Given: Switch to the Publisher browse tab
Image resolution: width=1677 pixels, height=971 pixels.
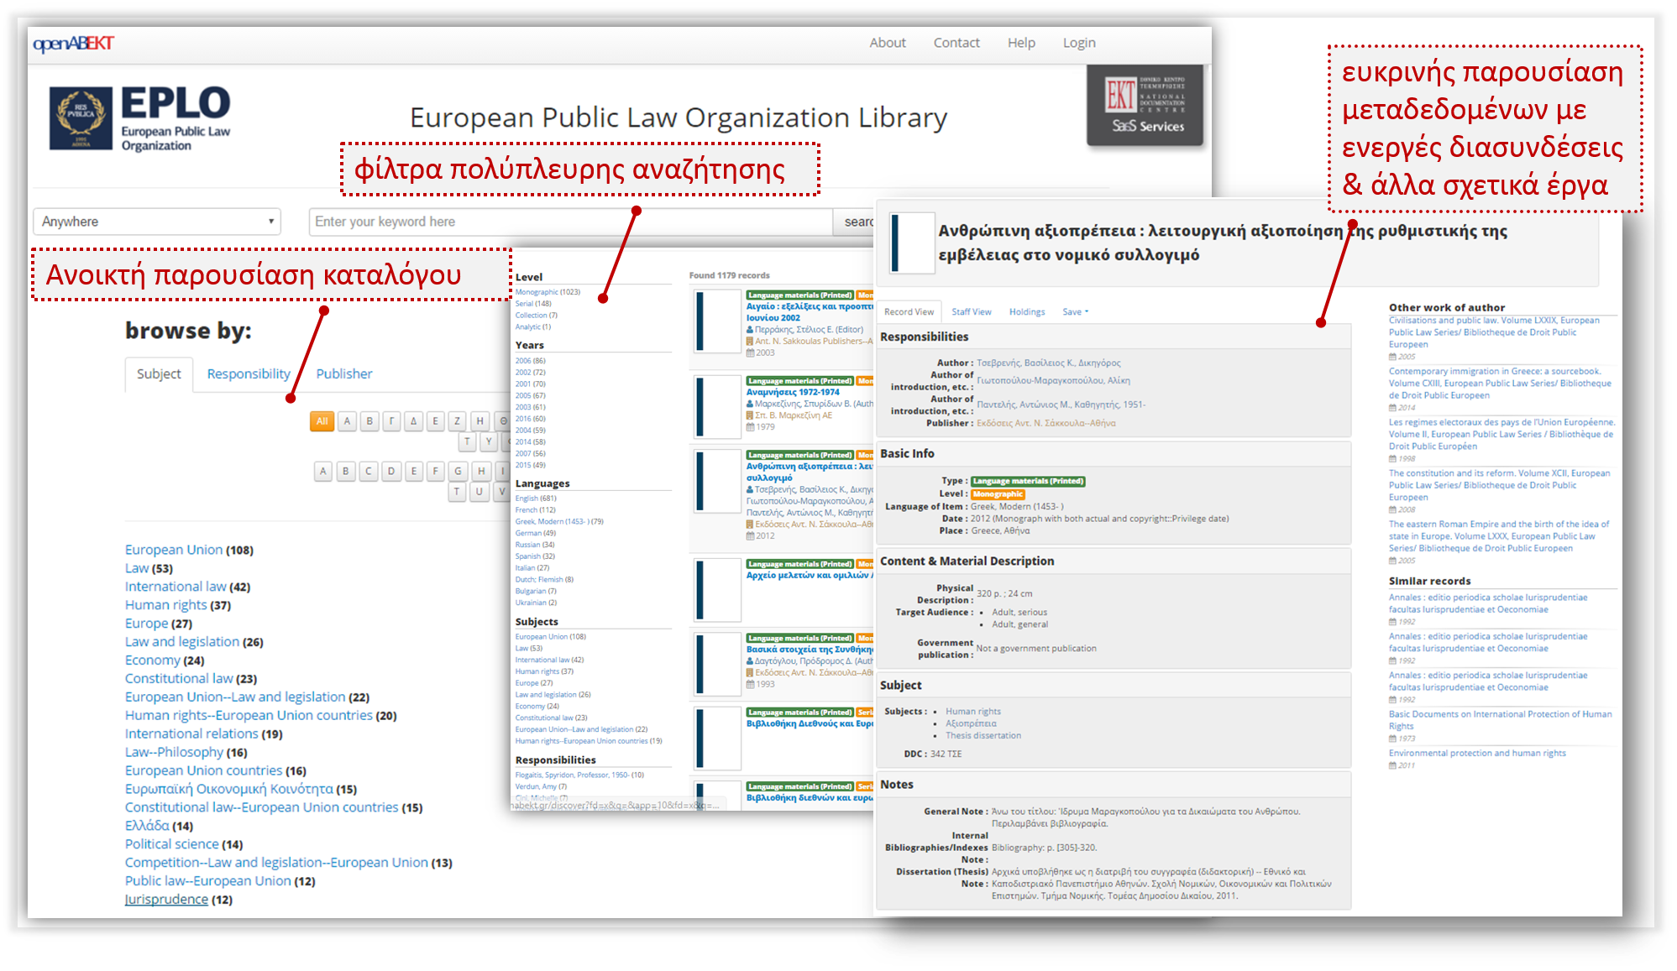Looking at the screenshot, I should coord(344,374).
